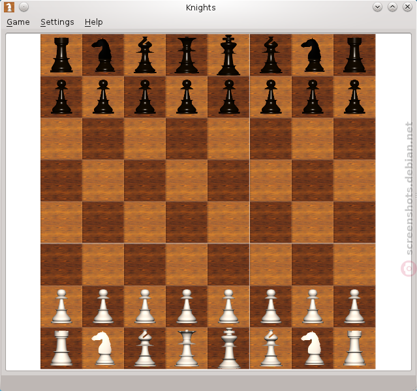Click the empty e3 square

coord(228,264)
